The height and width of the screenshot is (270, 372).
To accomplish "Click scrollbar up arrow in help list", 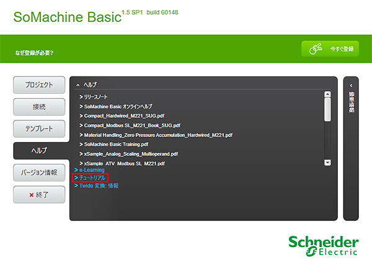I will (x=327, y=94).
